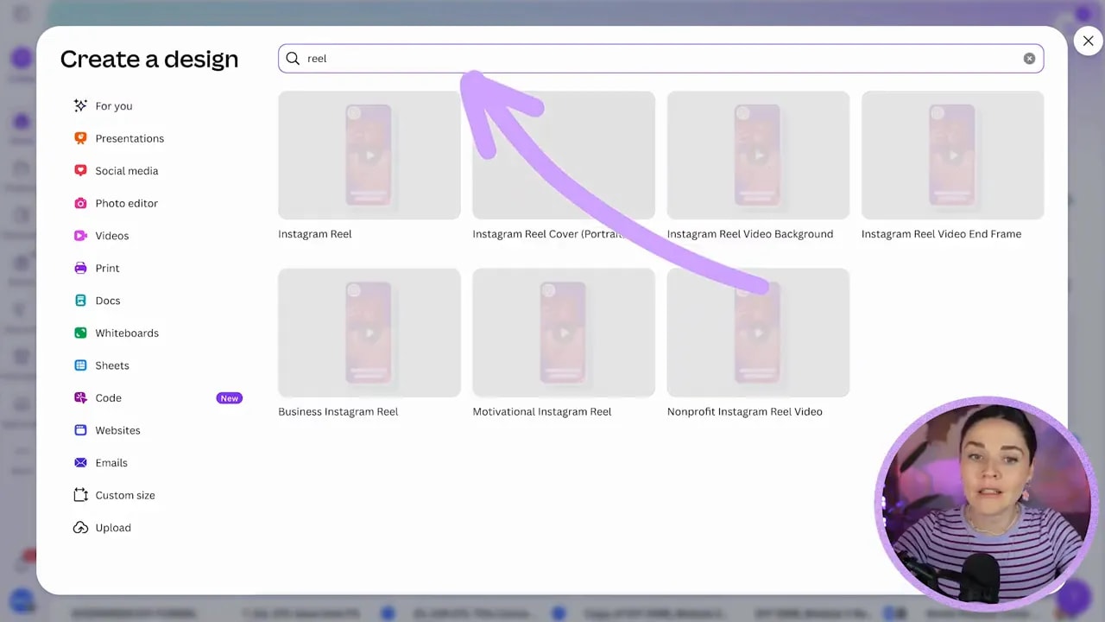1105x622 pixels.
Task: Click the Websites category icon
Action: (80, 429)
